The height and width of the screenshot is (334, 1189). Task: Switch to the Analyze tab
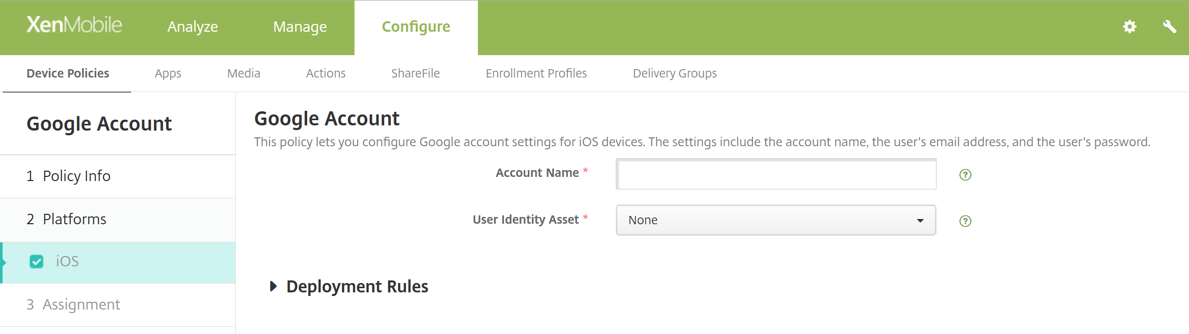(193, 27)
